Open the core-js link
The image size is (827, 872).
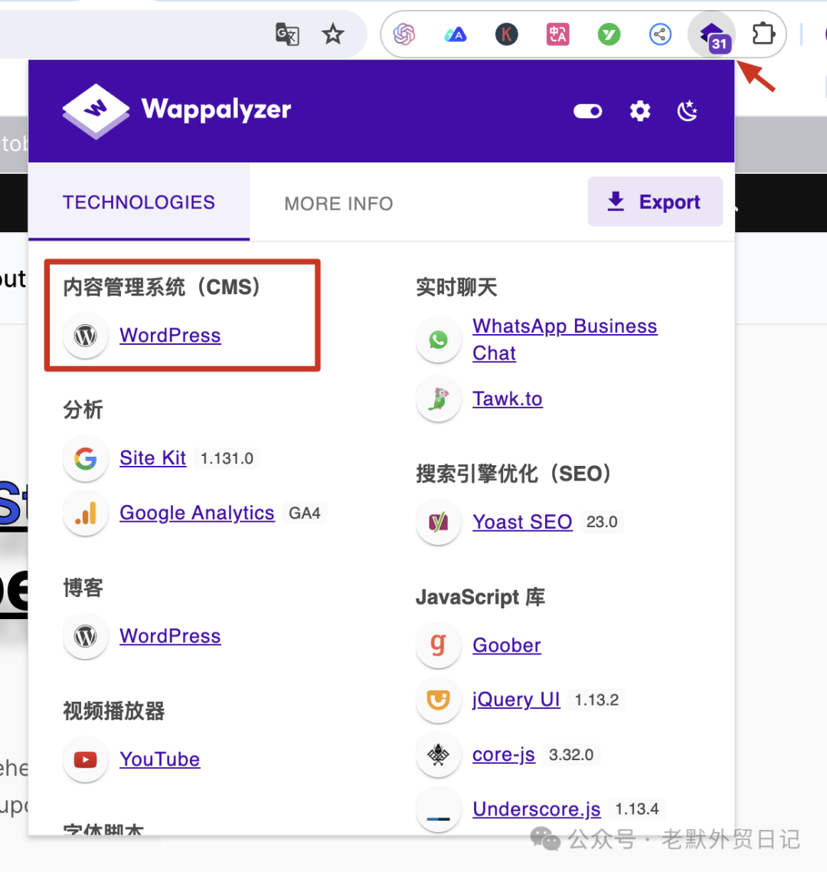pyautogui.click(x=504, y=755)
